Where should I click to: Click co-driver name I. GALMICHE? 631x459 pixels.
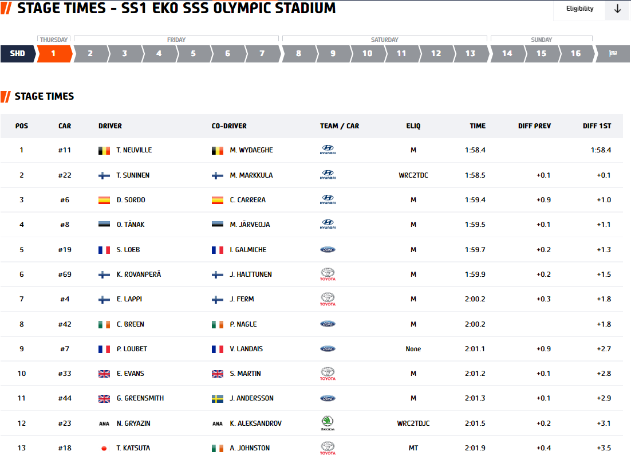pos(249,250)
